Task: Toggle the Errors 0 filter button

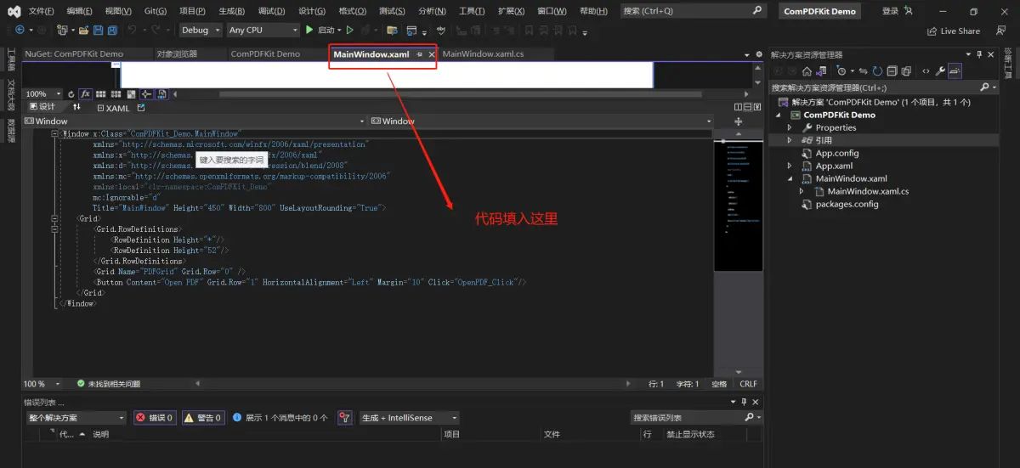Action: [154, 418]
